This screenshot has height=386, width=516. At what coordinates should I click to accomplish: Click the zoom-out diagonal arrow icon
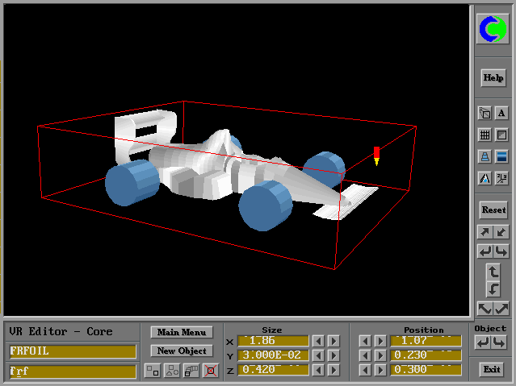[x=501, y=232]
